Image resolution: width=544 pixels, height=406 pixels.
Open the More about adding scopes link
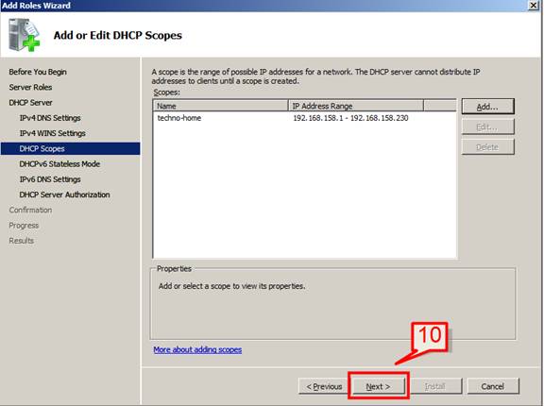[197, 349]
